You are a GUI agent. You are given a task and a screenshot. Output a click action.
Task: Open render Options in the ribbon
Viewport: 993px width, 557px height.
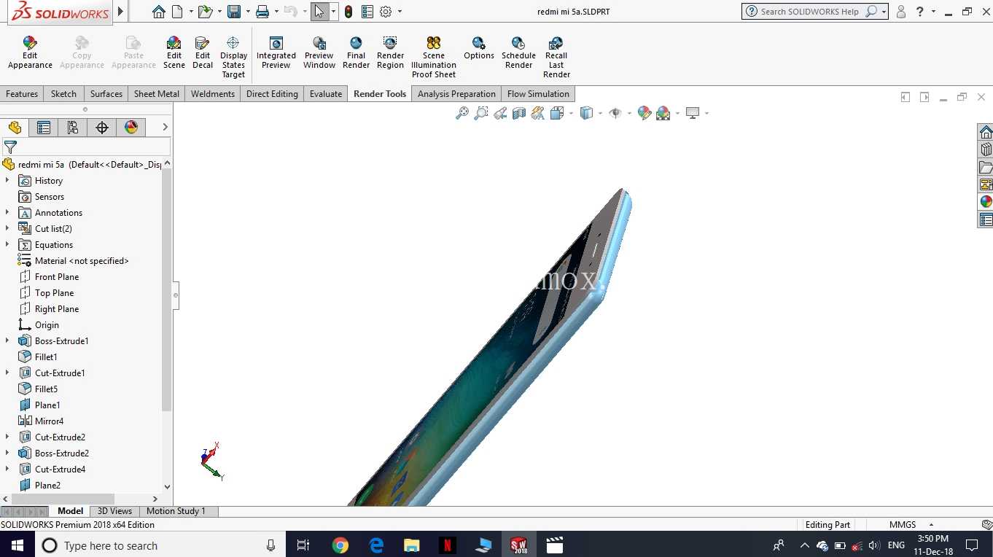479,48
